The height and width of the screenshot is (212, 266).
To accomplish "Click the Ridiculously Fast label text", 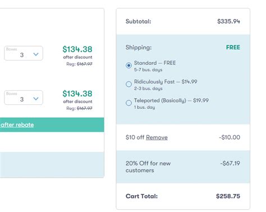I will point(154,82).
